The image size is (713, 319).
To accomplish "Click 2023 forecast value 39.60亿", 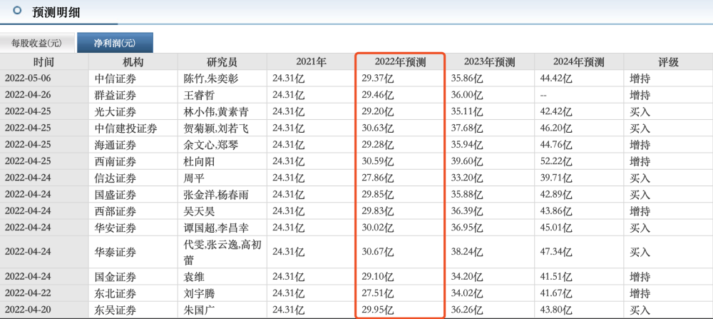I will (466, 161).
